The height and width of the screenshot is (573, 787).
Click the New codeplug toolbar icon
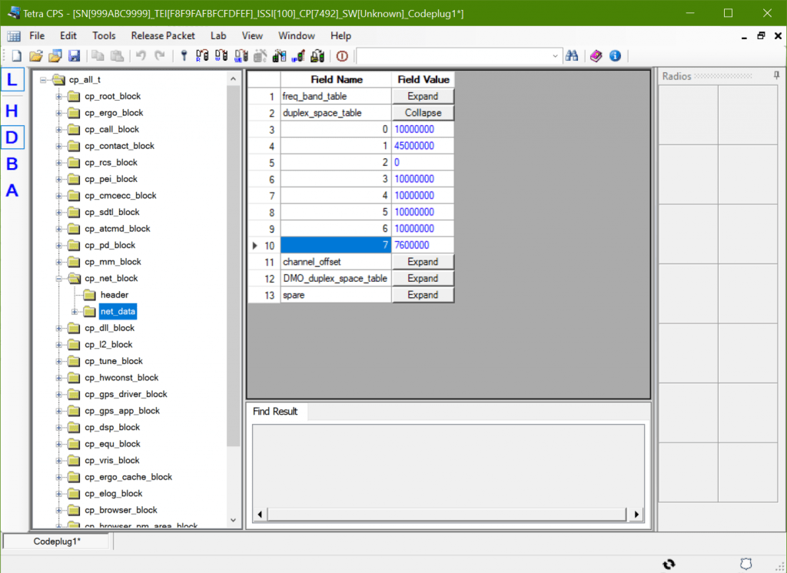pyautogui.click(x=16, y=56)
